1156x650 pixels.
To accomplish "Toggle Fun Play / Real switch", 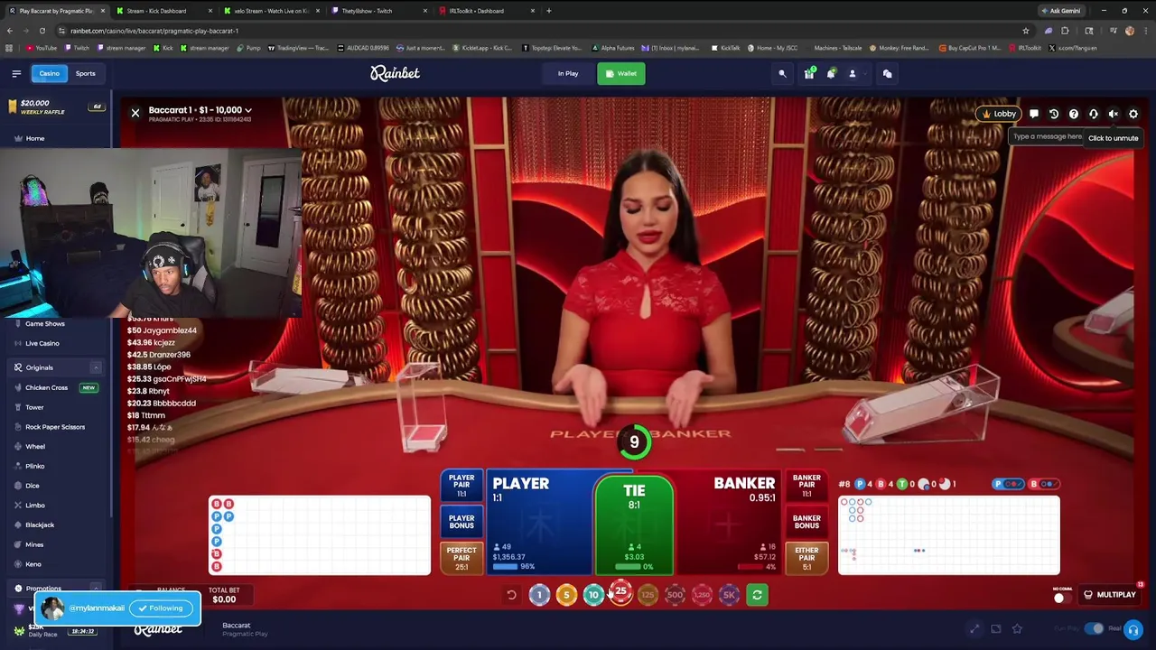I will click(1095, 628).
